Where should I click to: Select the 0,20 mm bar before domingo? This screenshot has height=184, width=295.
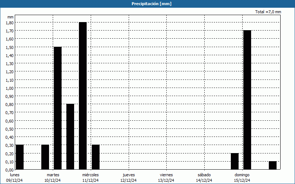(235, 161)
